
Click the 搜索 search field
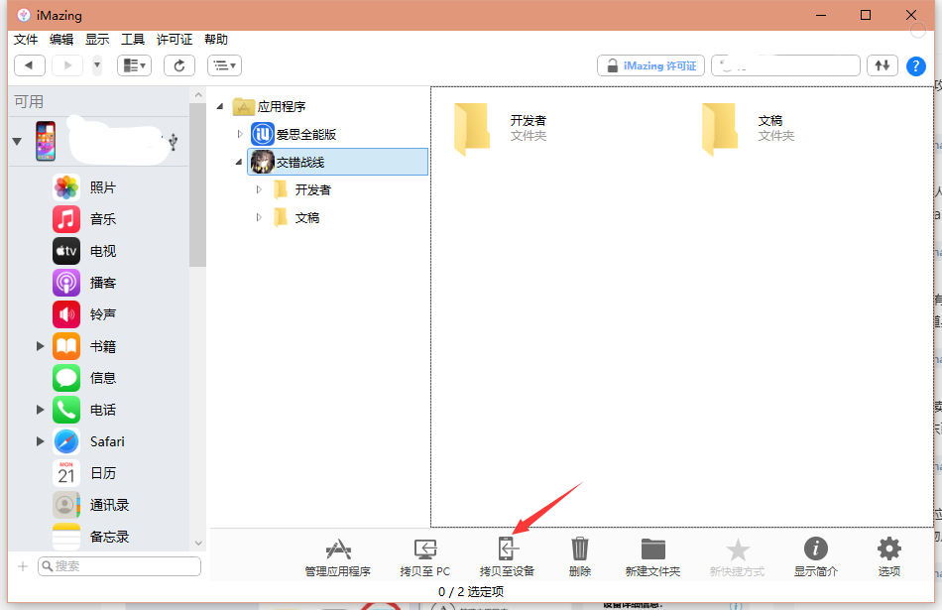119,566
